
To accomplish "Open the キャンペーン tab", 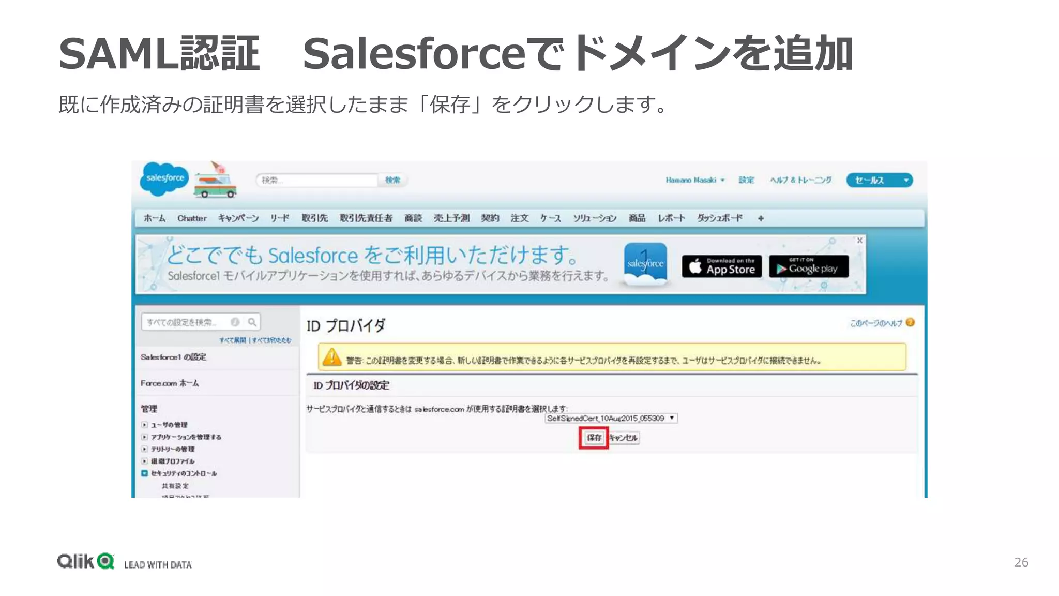I will click(x=238, y=218).
